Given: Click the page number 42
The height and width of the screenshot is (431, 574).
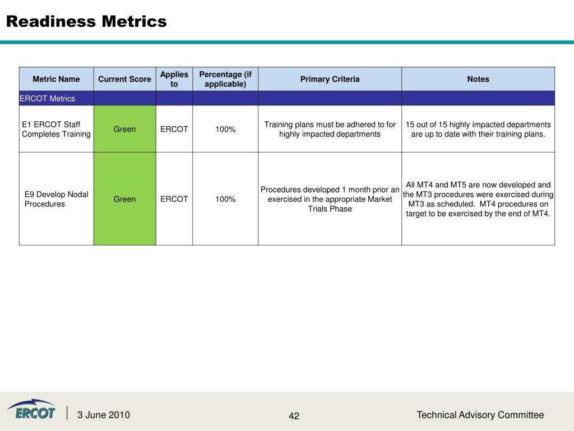Looking at the screenshot, I should 294,416.
